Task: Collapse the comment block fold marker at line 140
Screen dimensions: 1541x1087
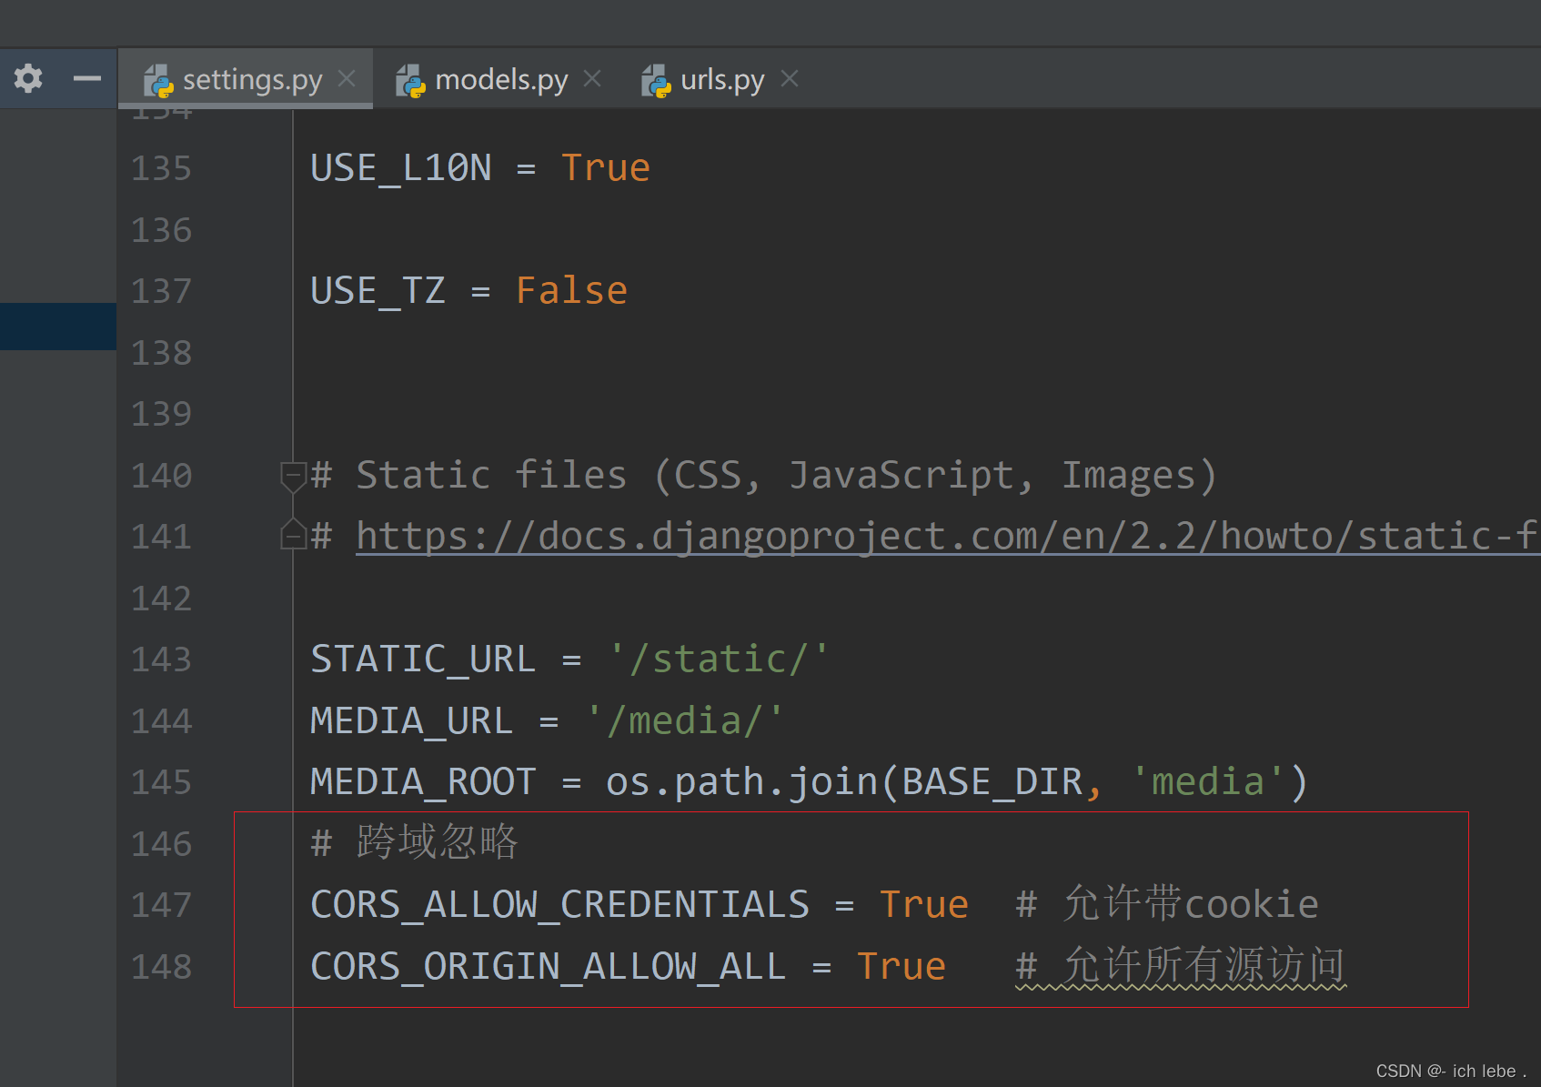Action: (x=293, y=477)
